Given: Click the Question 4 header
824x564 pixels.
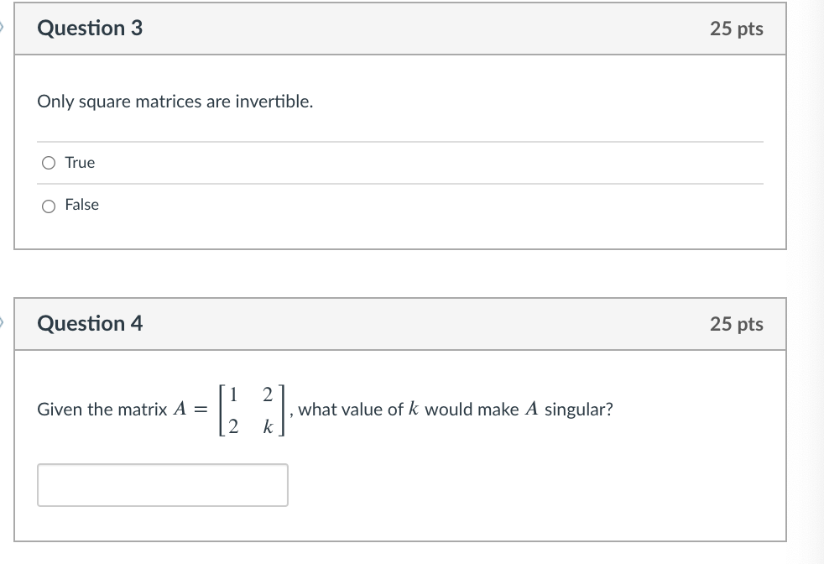Looking at the screenshot, I should [89, 323].
